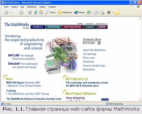Click MATLAB the language of technical computing
142x114 pixels.
tap(21, 57)
